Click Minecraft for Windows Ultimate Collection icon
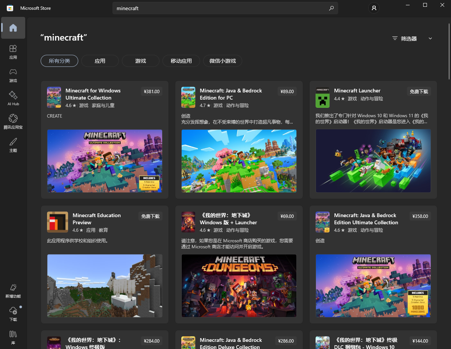The width and height of the screenshot is (451, 349). (x=54, y=97)
